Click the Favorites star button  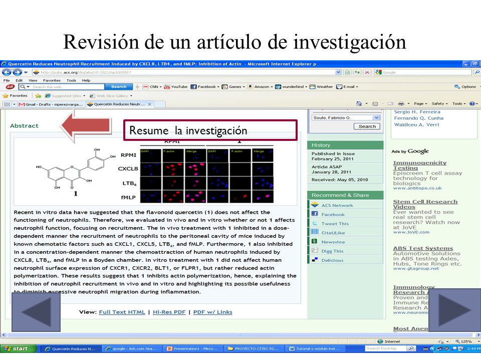tap(16, 96)
